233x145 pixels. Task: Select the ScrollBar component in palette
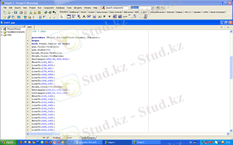coord(125,17)
